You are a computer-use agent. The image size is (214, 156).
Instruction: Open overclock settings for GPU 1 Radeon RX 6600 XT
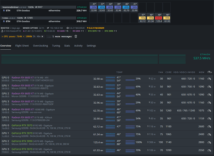coord(209,87)
